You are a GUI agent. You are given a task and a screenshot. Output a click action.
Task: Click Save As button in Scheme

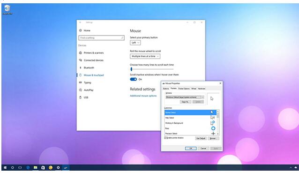coord(185,102)
